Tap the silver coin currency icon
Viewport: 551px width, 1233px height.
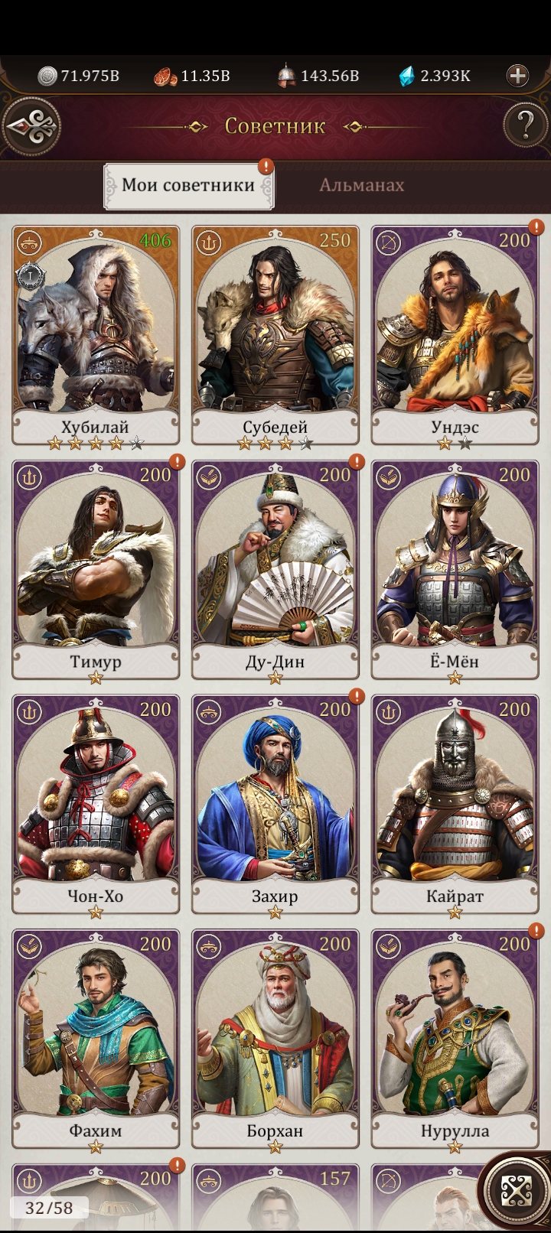click(x=47, y=76)
